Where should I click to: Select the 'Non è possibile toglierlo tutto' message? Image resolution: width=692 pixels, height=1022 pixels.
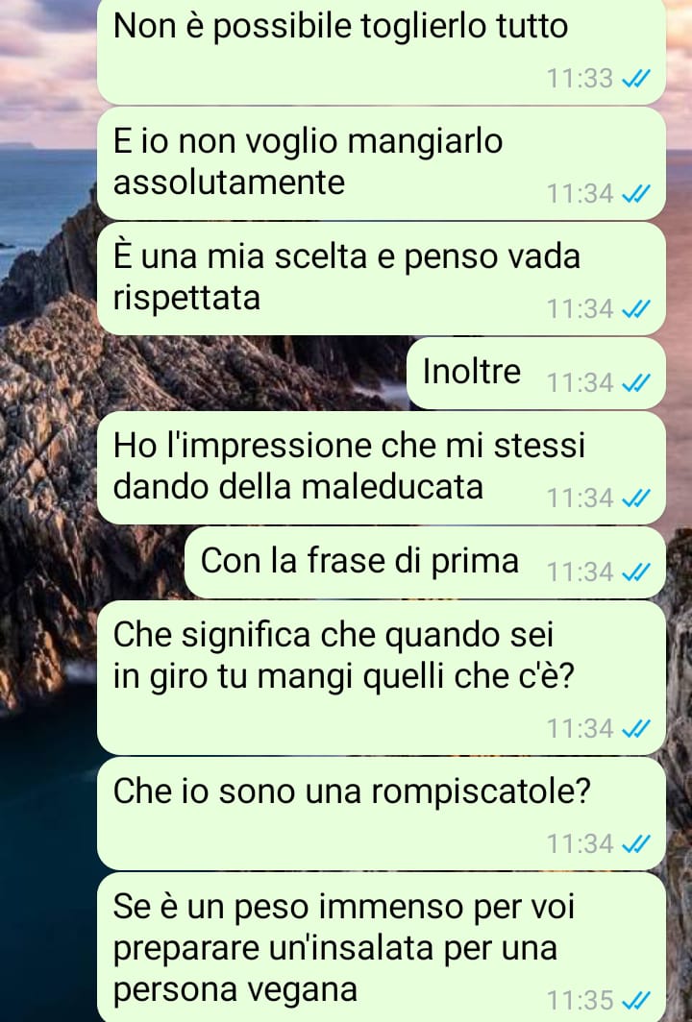point(382,51)
